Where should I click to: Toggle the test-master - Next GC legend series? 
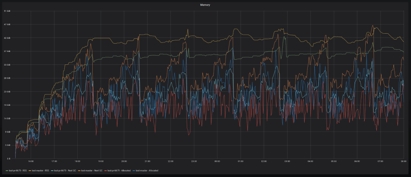92,171
